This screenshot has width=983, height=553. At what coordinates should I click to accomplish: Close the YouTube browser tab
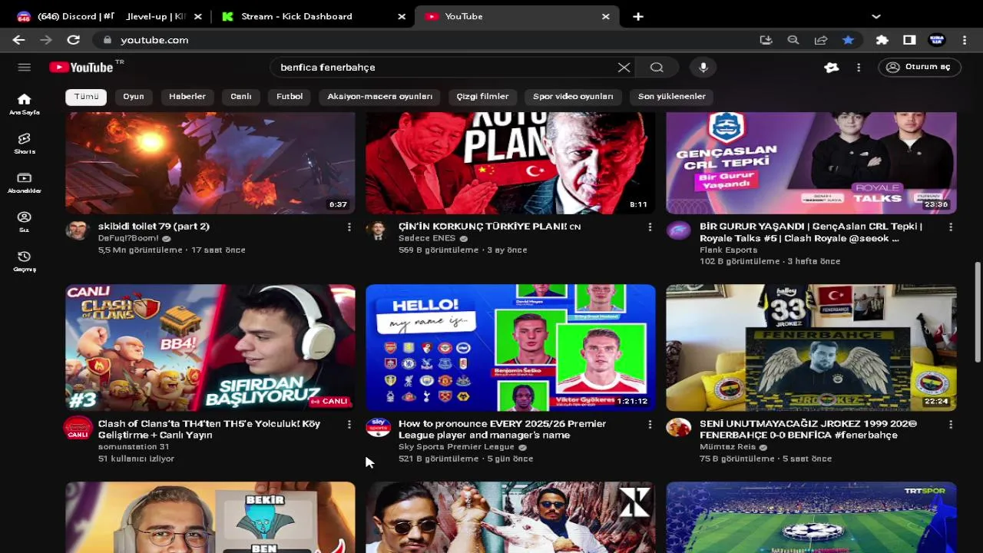(606, 16)
